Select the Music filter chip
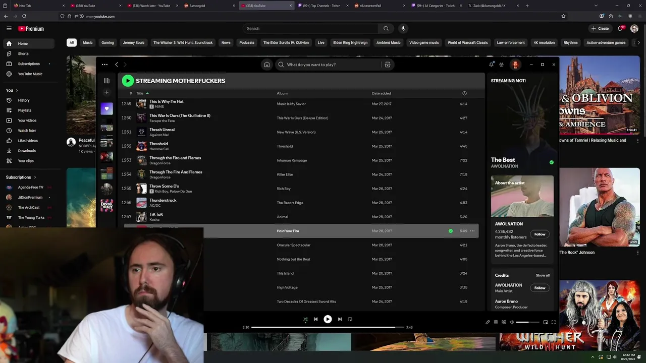Screen dimensions: 646x363 coord(88,43)
